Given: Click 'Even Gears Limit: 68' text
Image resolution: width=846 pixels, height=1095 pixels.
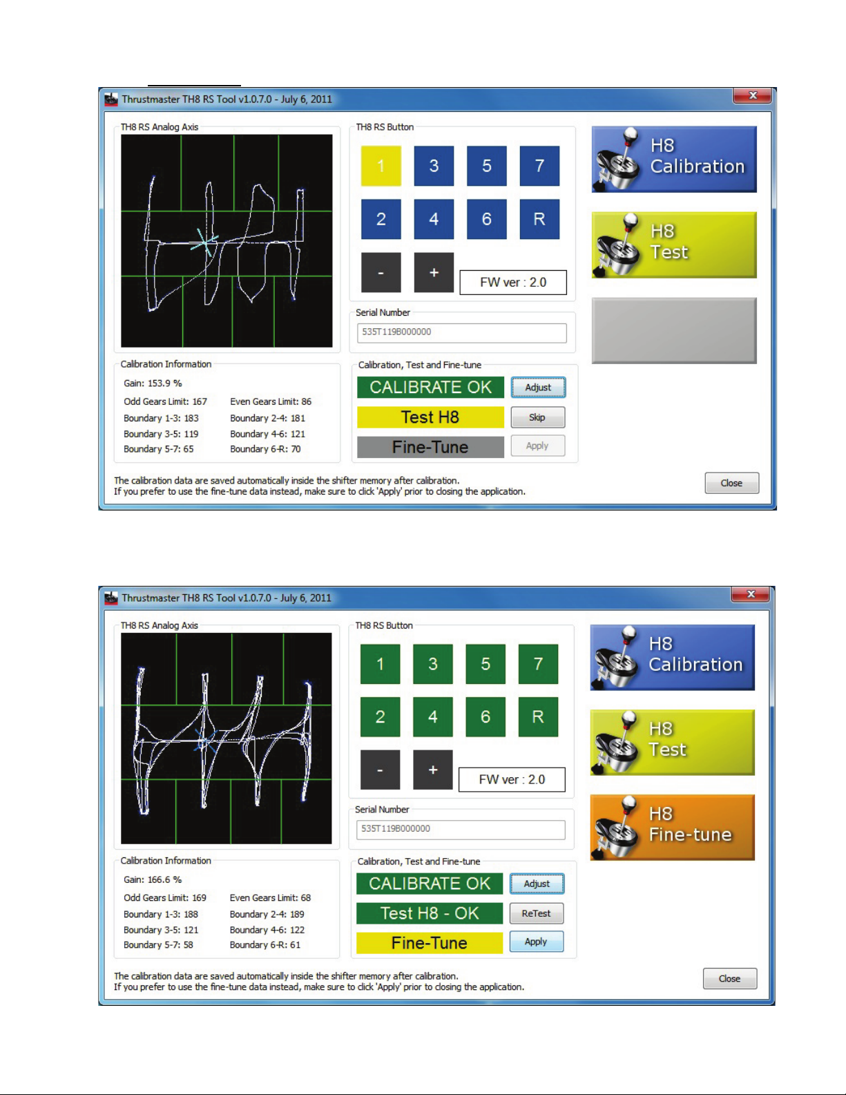Looking at the screenshot, I should 270,897.
